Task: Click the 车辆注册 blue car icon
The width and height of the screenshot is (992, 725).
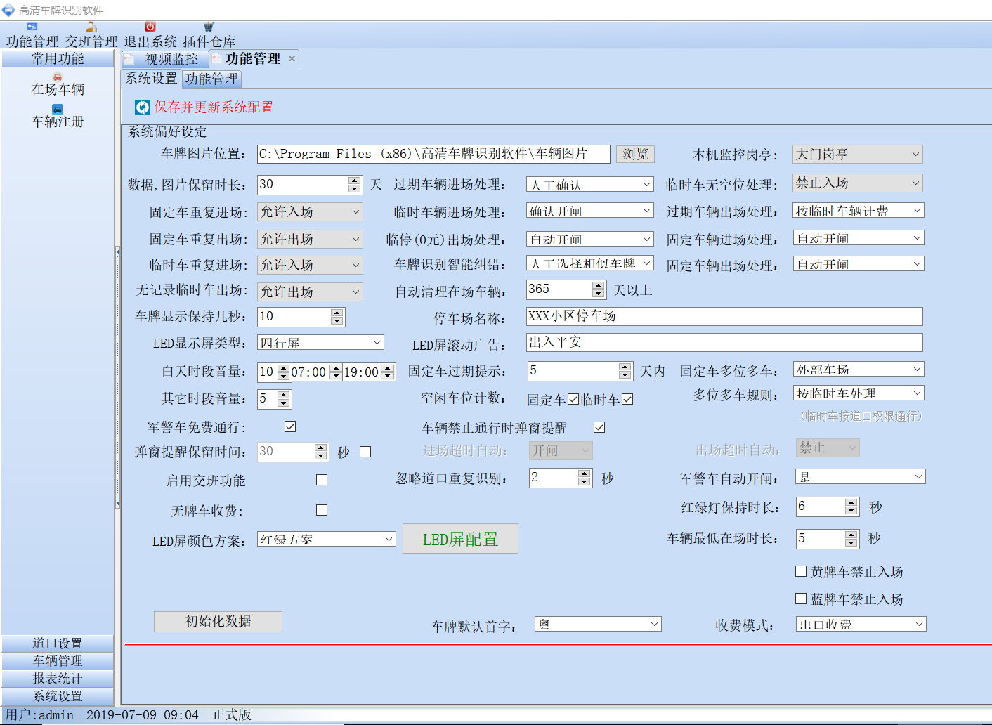Action: [58, 109]
